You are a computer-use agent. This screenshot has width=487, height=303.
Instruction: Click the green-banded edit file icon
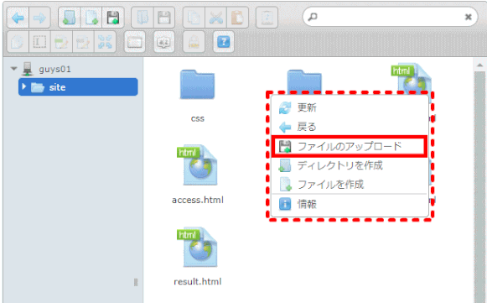[x=61, y=42]
